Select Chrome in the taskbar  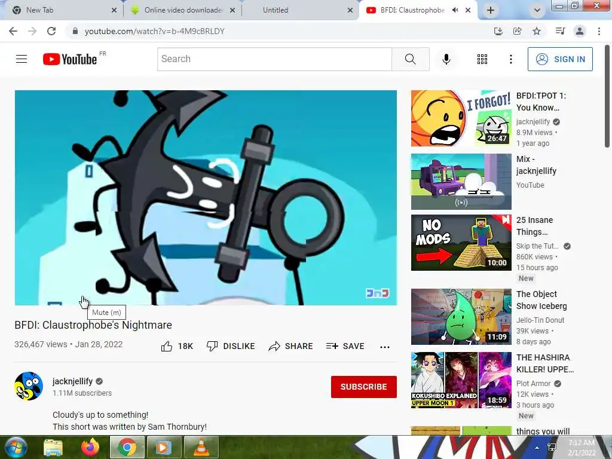(127, 448)
